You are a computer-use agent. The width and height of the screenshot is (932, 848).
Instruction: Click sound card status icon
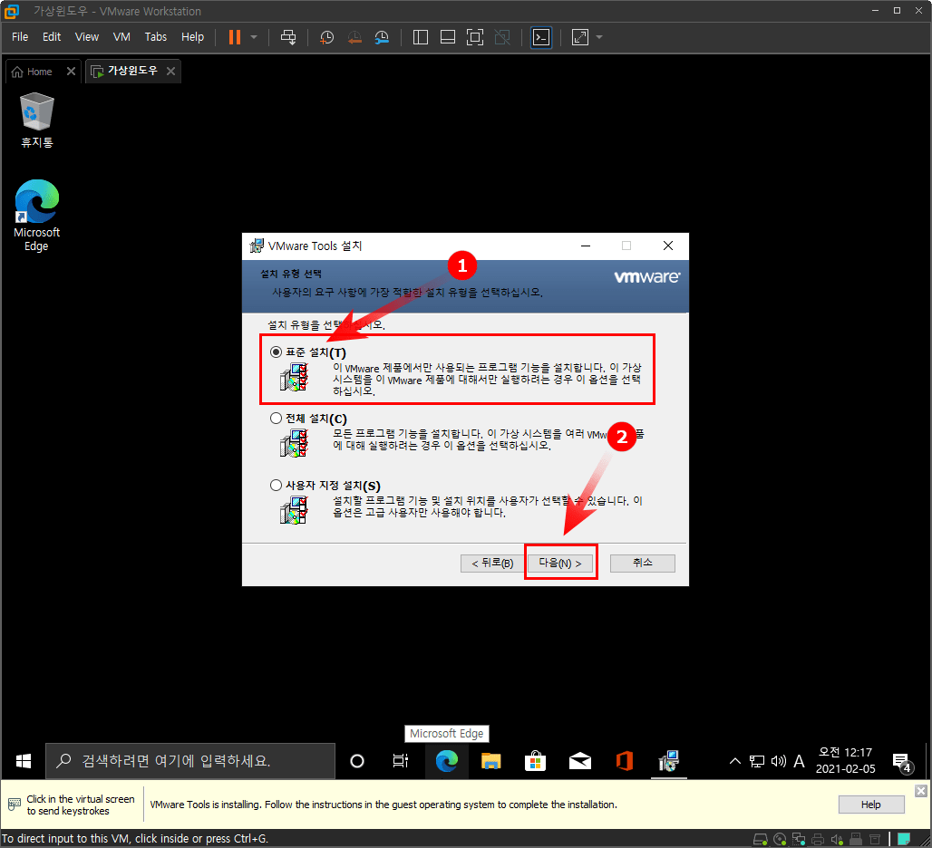[837, 839]
